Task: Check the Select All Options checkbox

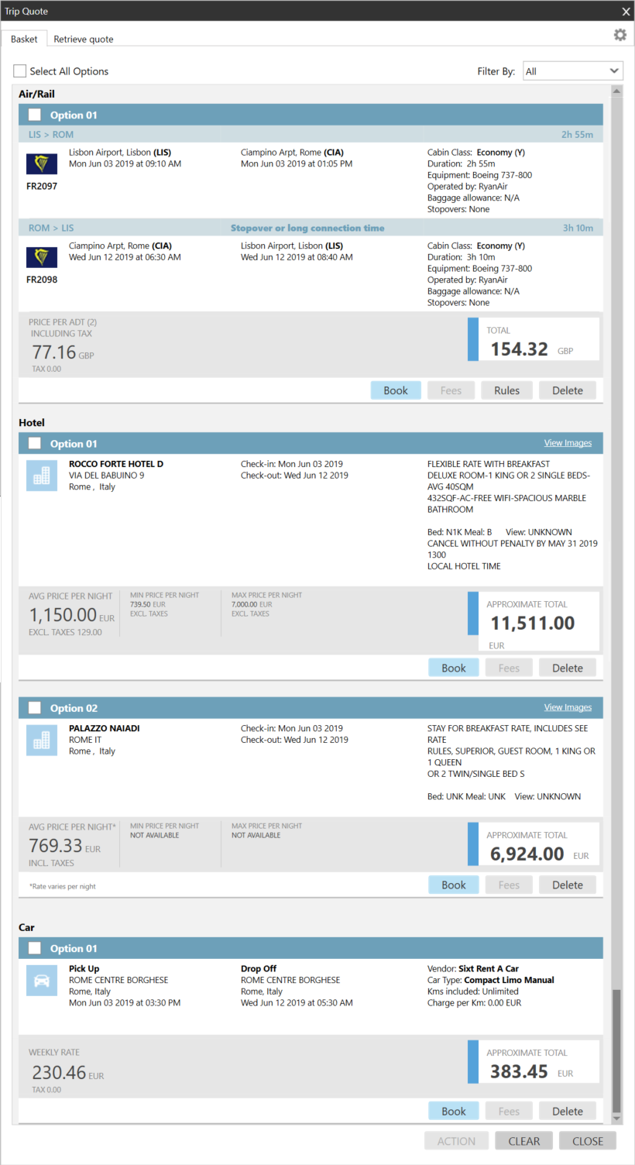Action: click(x=20, y=71)
